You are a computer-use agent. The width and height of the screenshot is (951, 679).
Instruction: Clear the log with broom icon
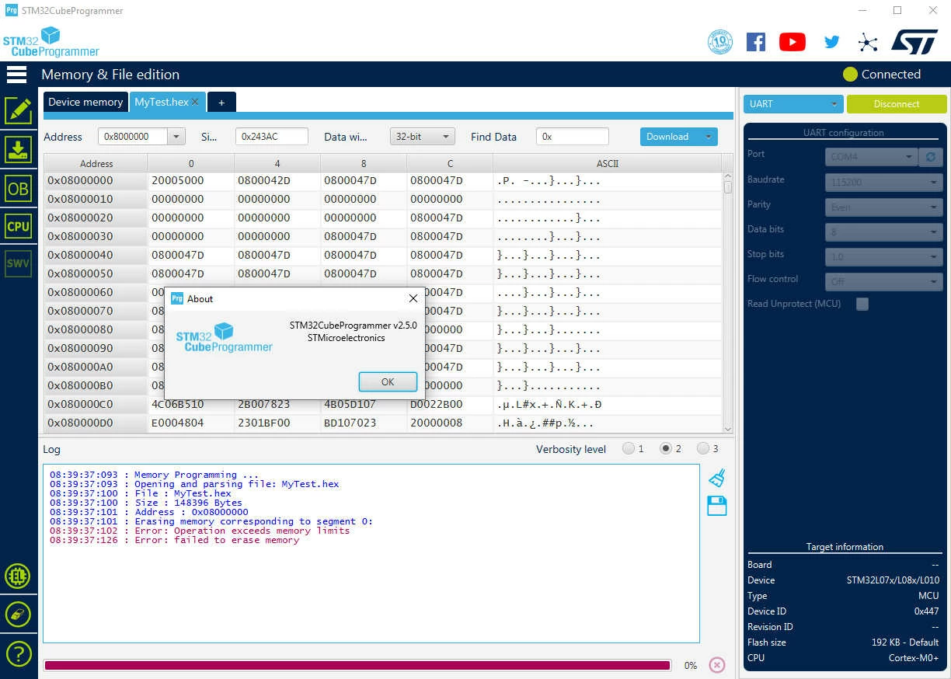tap(717, 478)
